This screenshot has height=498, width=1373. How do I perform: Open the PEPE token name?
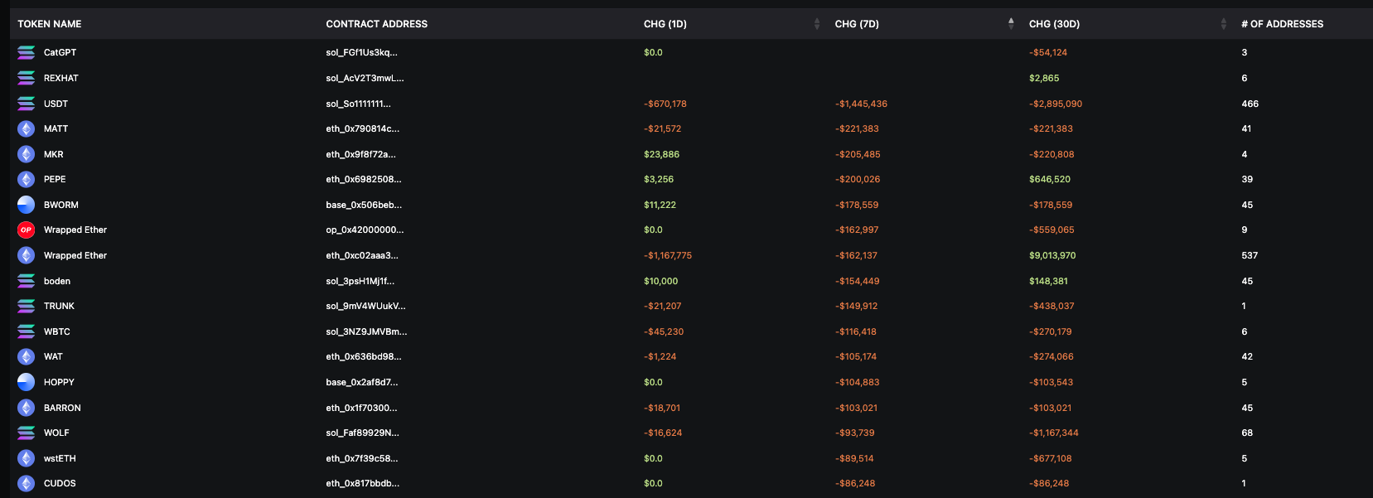[x=55, y=179]
